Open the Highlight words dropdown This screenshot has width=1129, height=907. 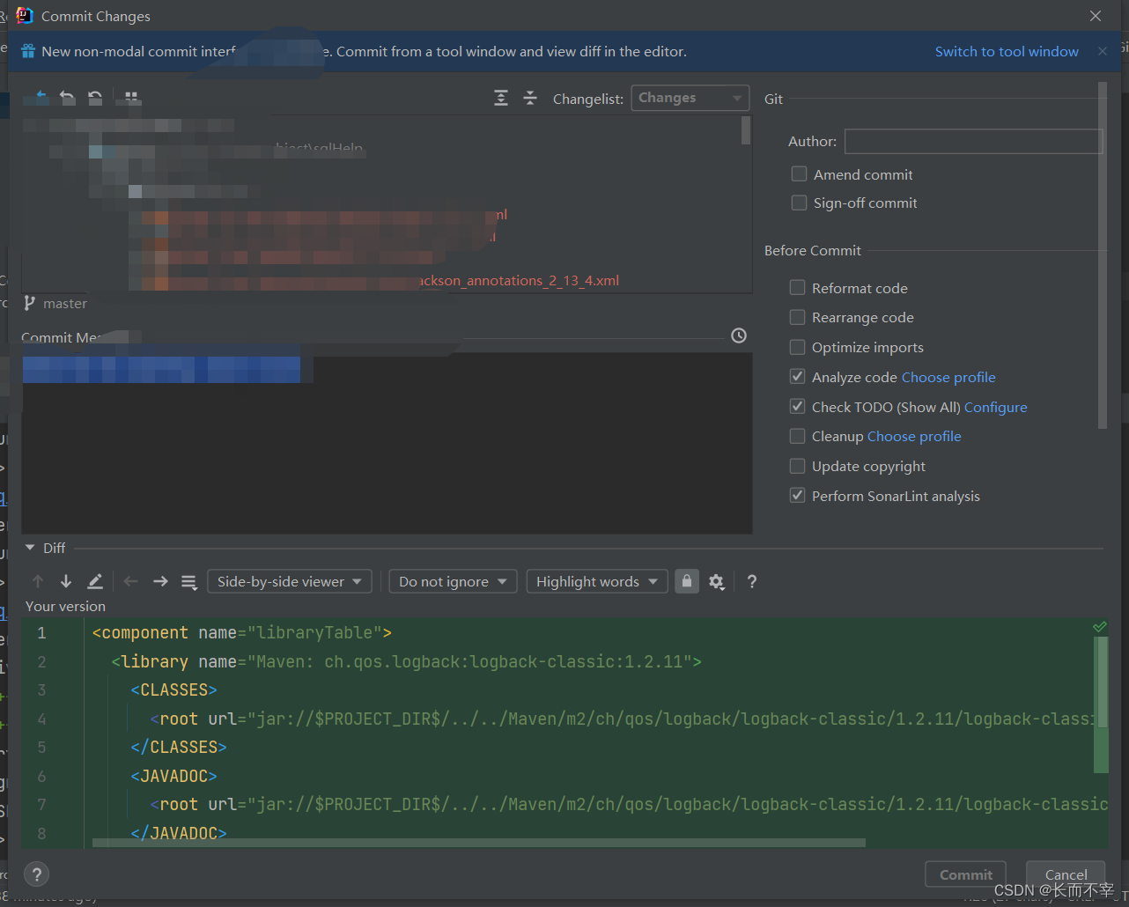click(x=596, y=581)
